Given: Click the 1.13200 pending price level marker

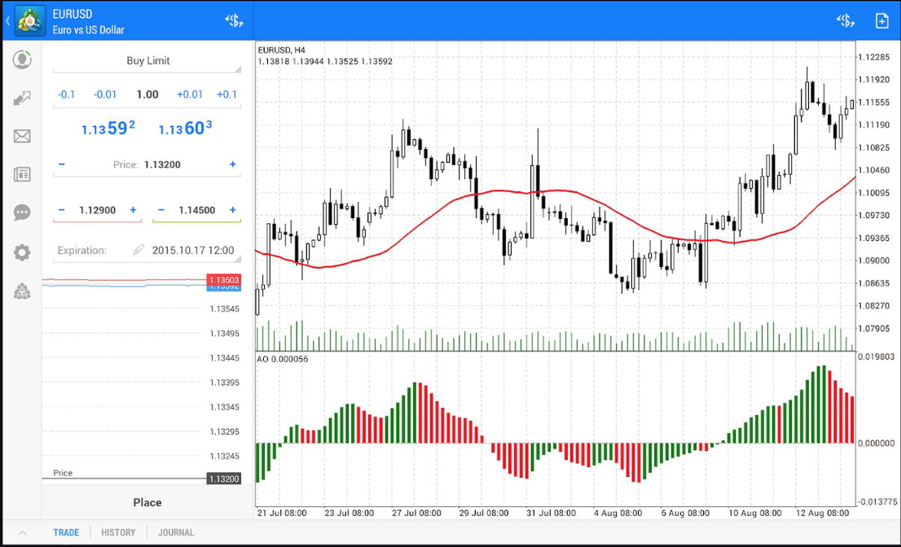Looking at the screenshot, I should pyautogui.click(x=223, y=479).
